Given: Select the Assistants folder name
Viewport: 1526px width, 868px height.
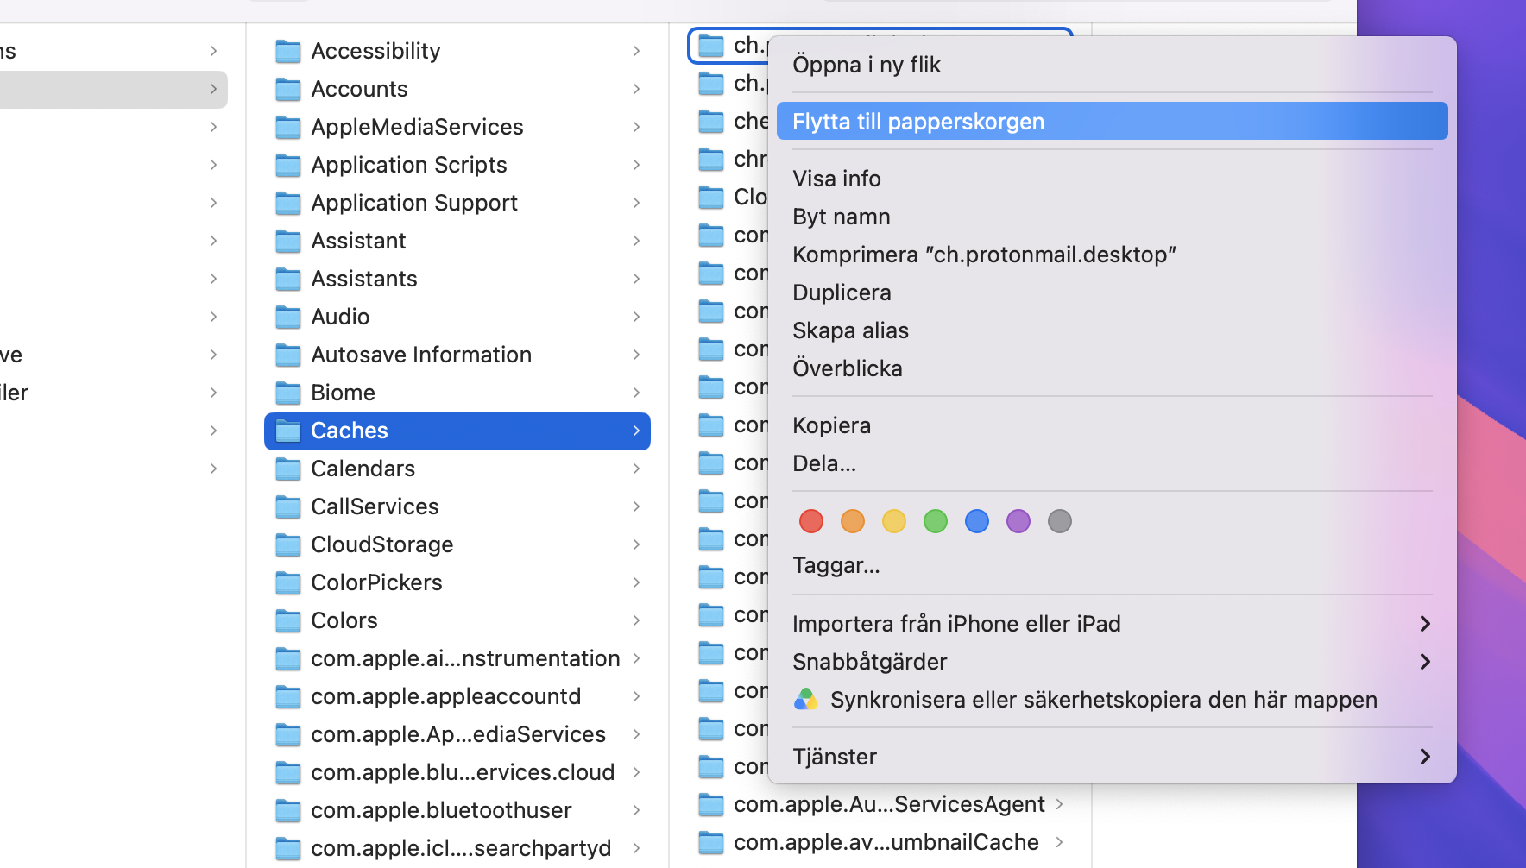Looking at the screenshot, I should point(364,280).
